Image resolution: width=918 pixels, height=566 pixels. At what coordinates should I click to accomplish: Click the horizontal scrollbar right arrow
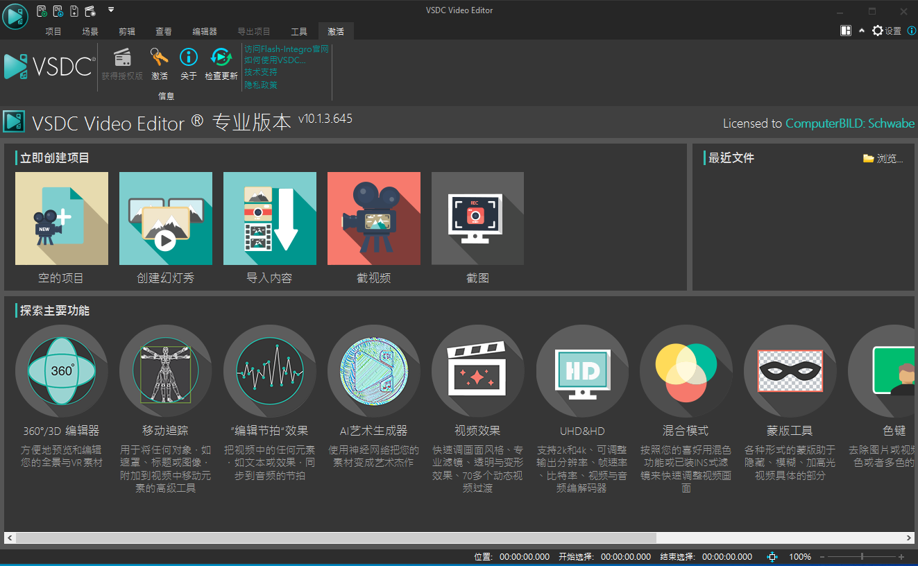[x=909, y=538]
